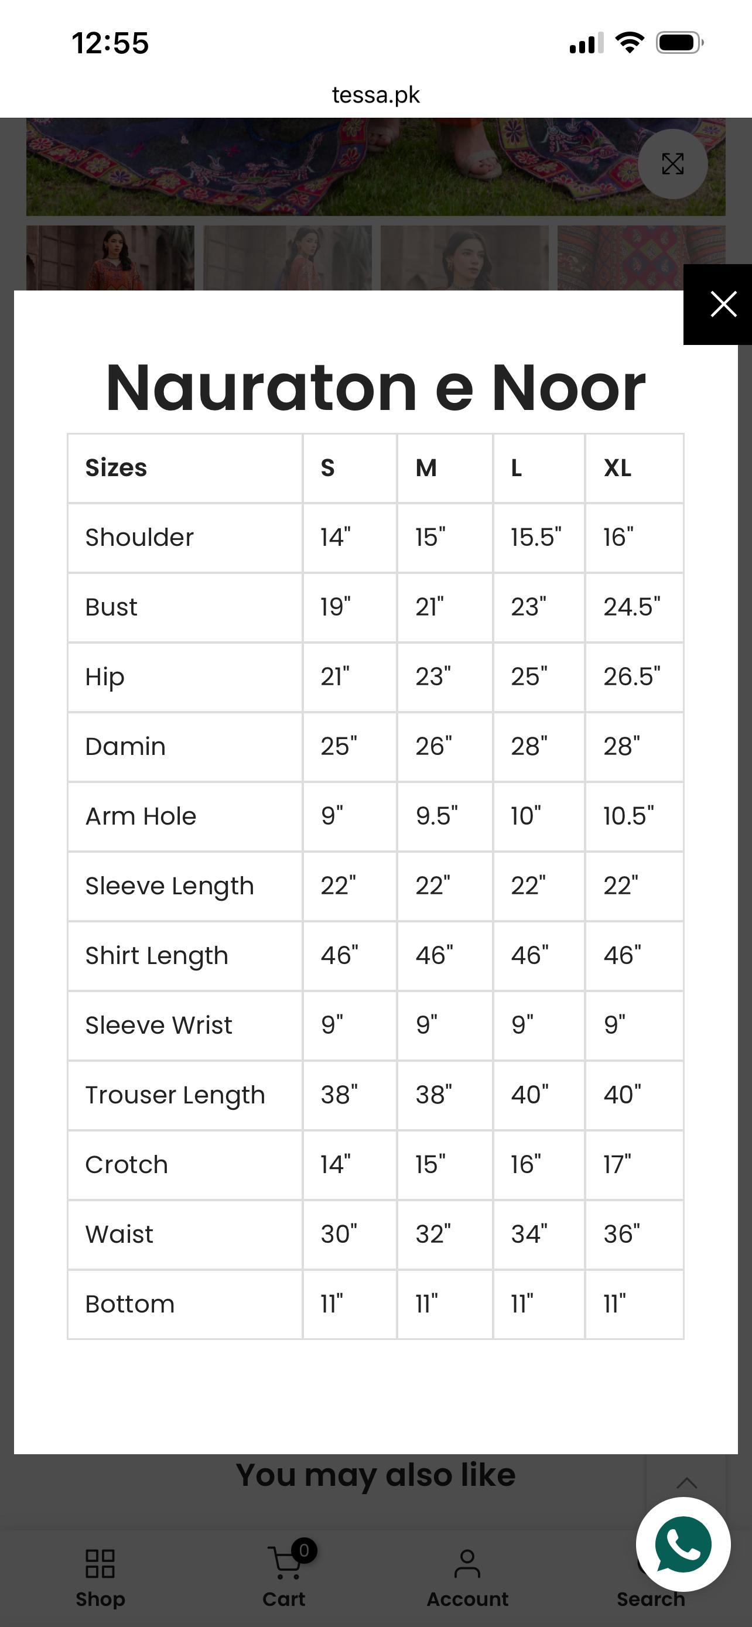Select the fabric pattern thumbnail

(641, 258)
